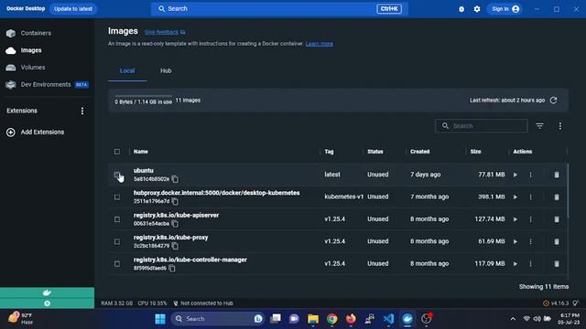
Task: Open Visual Studio Code from taskbar
Action: click(388, 319)
